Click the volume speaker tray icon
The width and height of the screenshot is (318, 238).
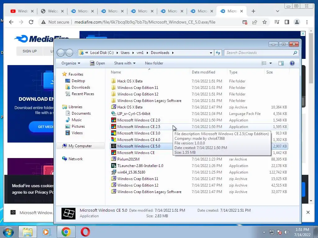[x=286, y=232]
